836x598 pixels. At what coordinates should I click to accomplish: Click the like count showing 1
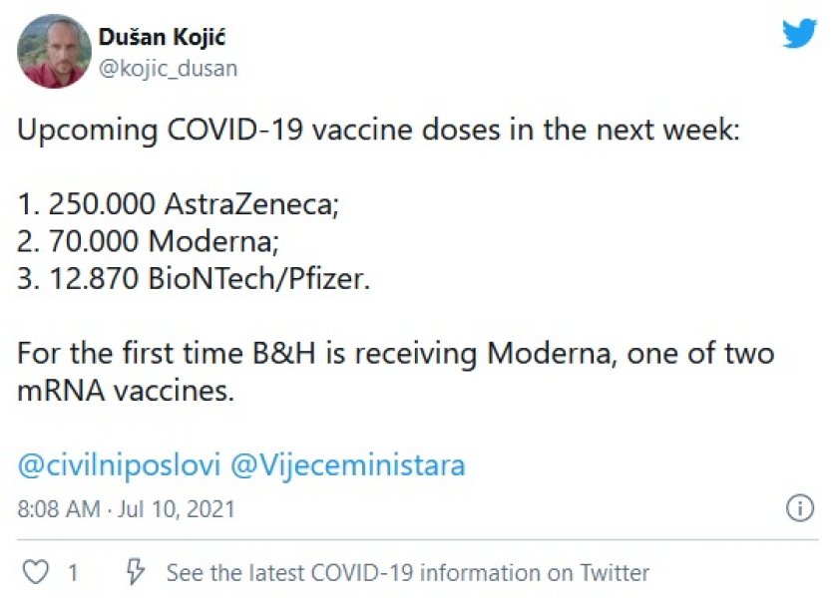[x=69, y=571]
